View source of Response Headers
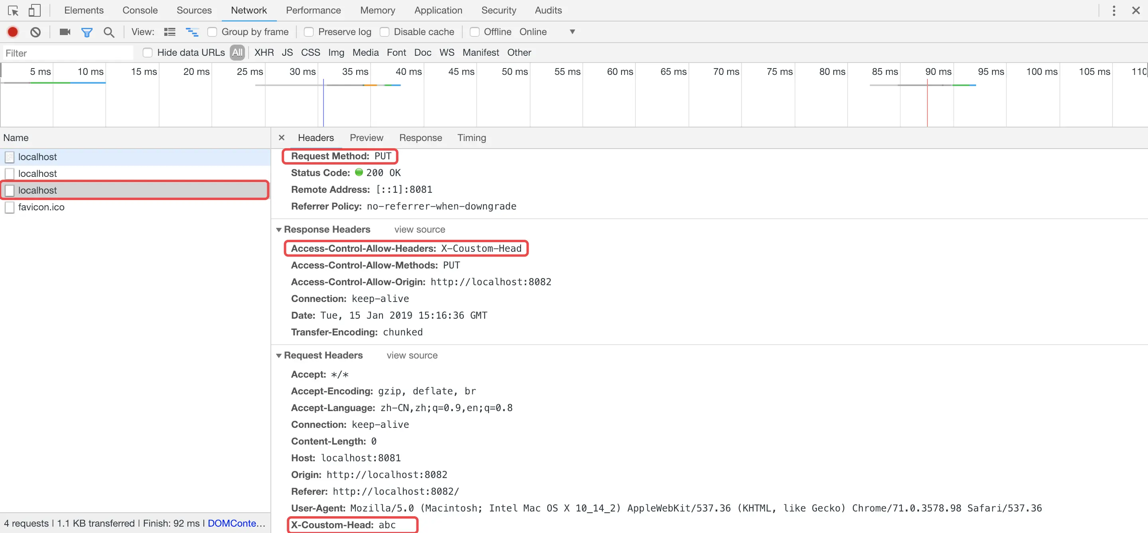 pos(419,229)
